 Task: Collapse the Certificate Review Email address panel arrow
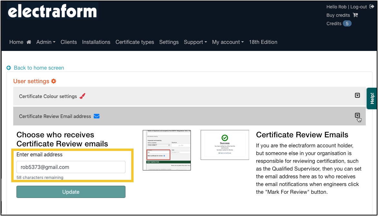click(x=357, y=115)
